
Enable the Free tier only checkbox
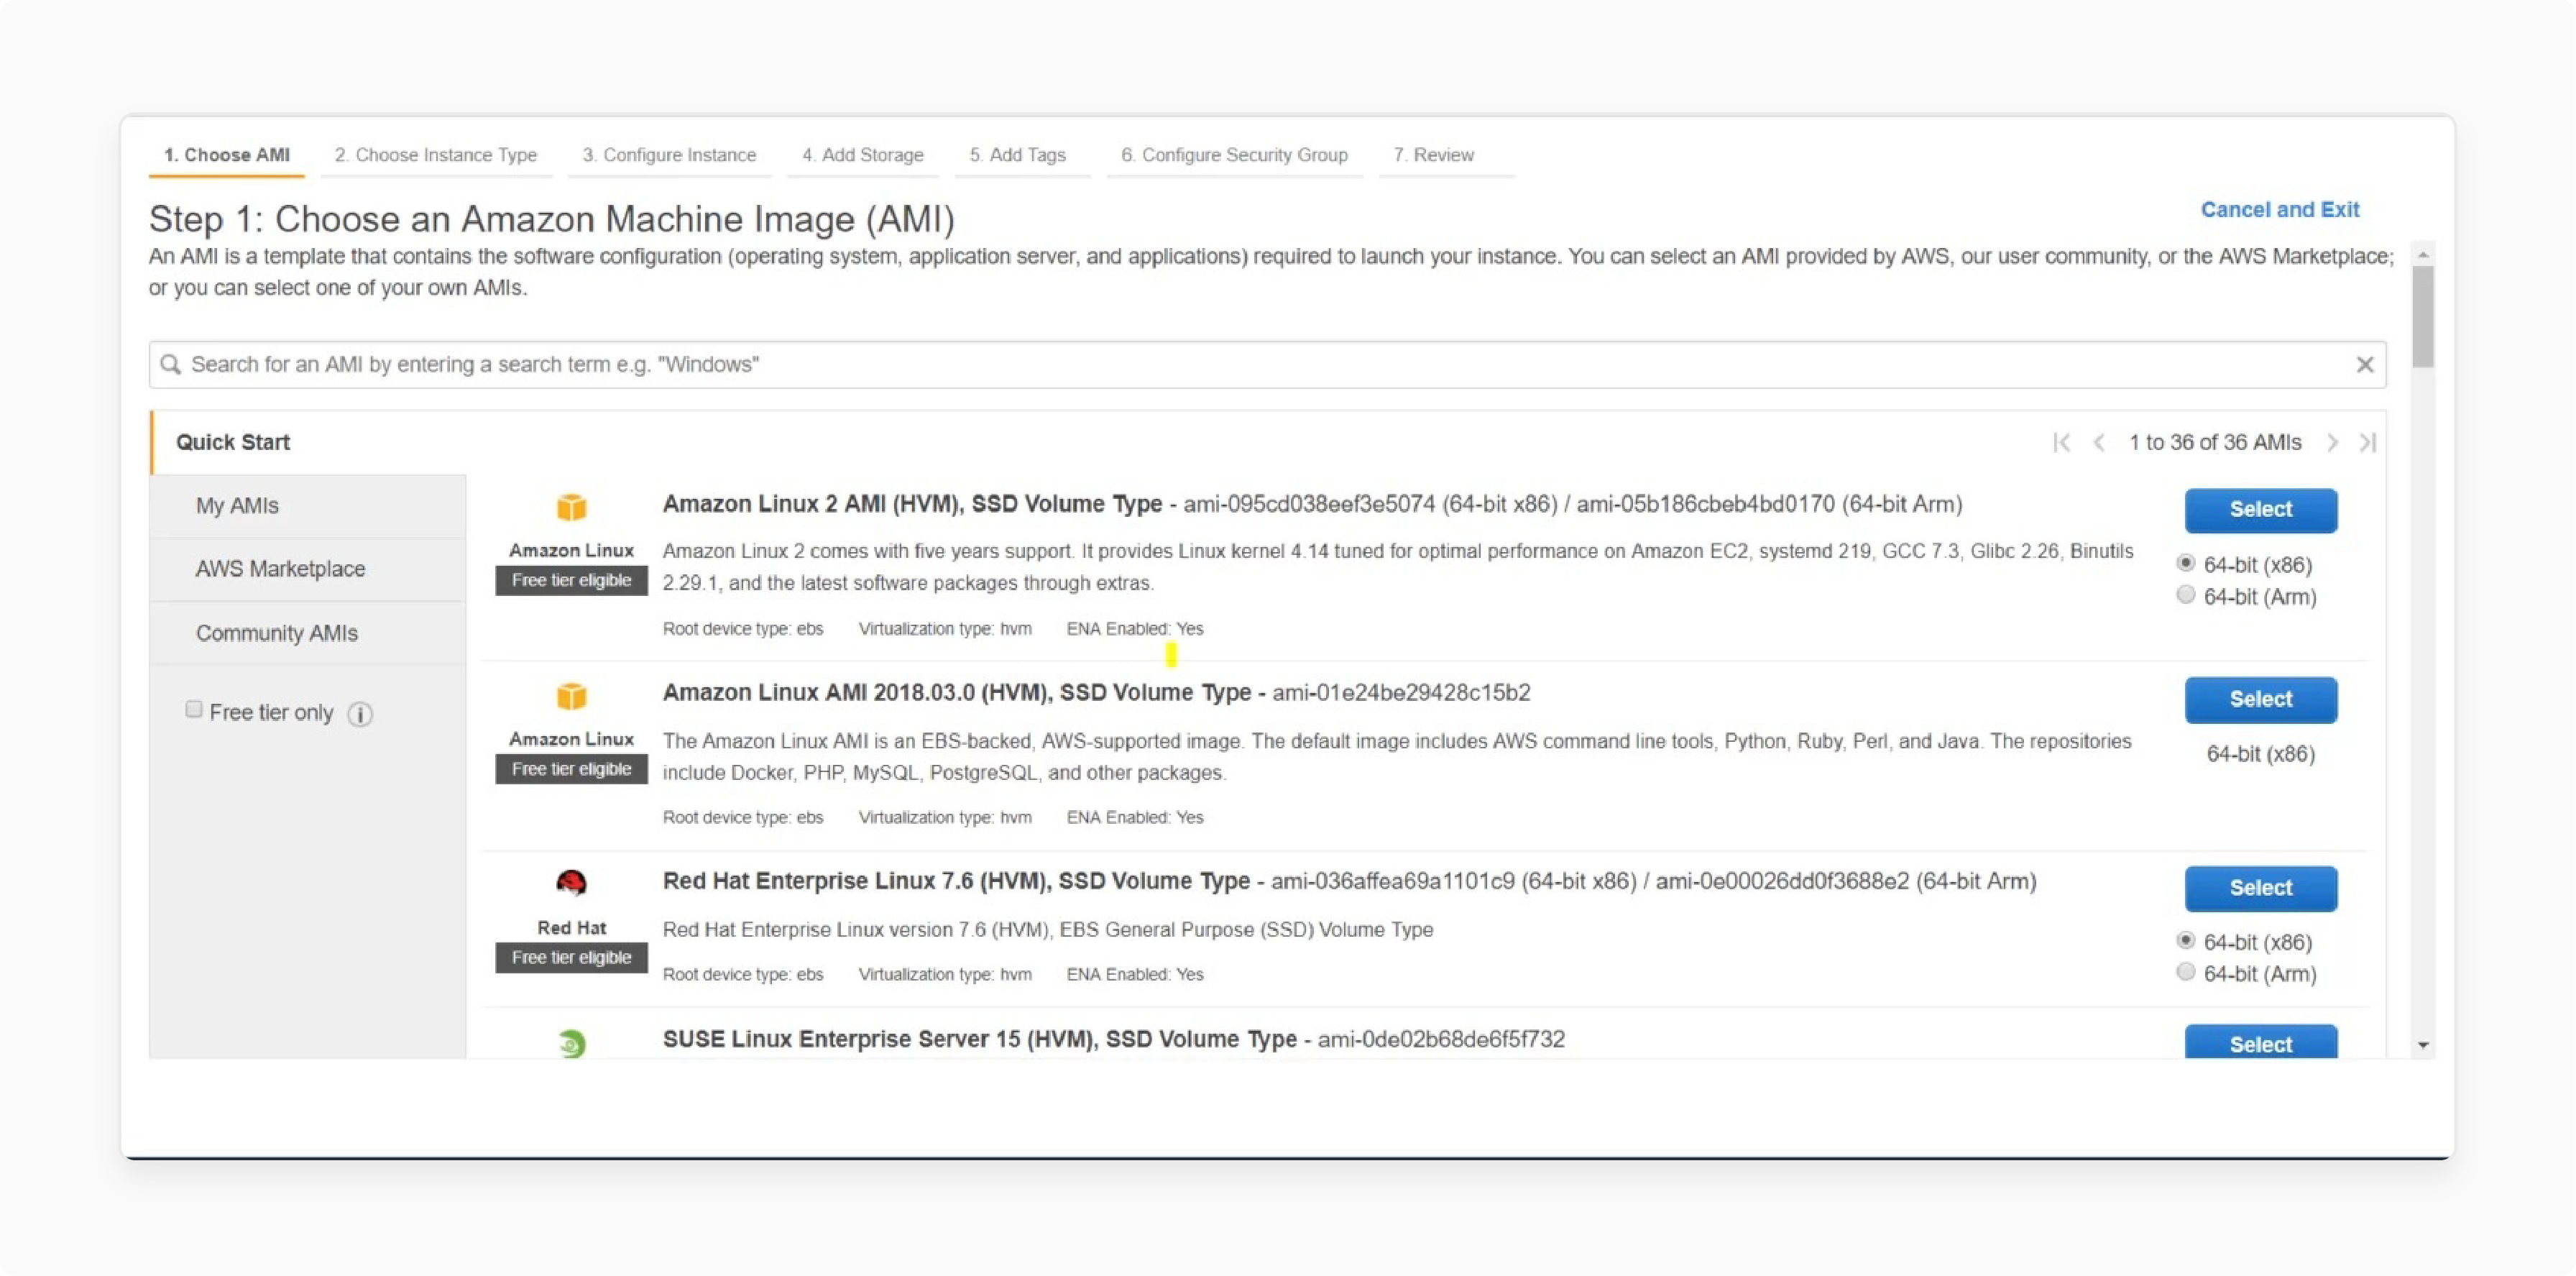pyautogui.click(x=194, y=709)
